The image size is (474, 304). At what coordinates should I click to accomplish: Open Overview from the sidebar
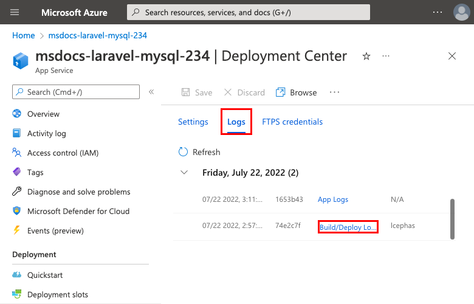click(x=43, y=114)
